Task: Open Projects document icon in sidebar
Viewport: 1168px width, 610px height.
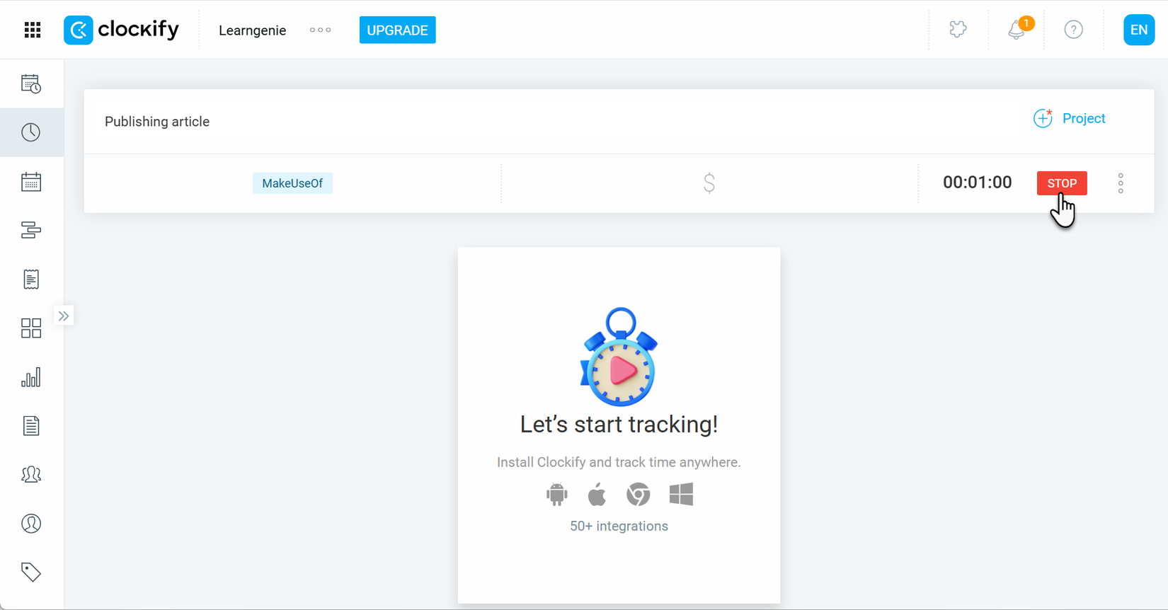Action: [x=31, y=426]
